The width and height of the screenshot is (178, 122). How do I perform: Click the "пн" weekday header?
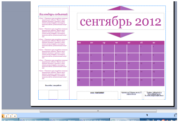point(80,43)
